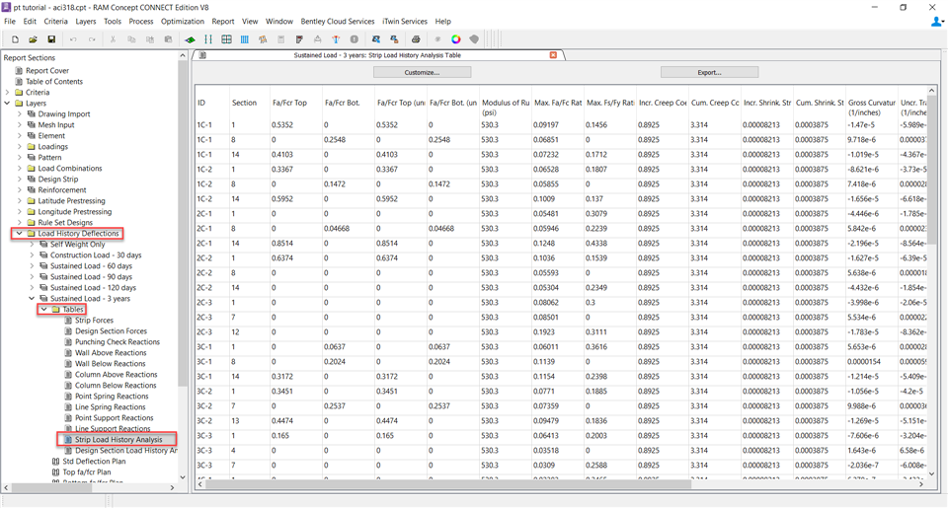
Task: Click the table grid toolbar icon
Action: click(x=226, y=39)
